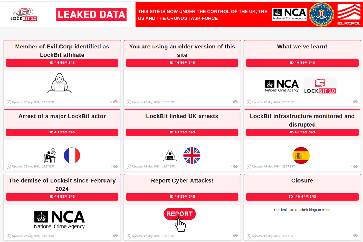363x242 pixels.
Task: Click the Closure countdown timer bar
Action: (302, 197)
